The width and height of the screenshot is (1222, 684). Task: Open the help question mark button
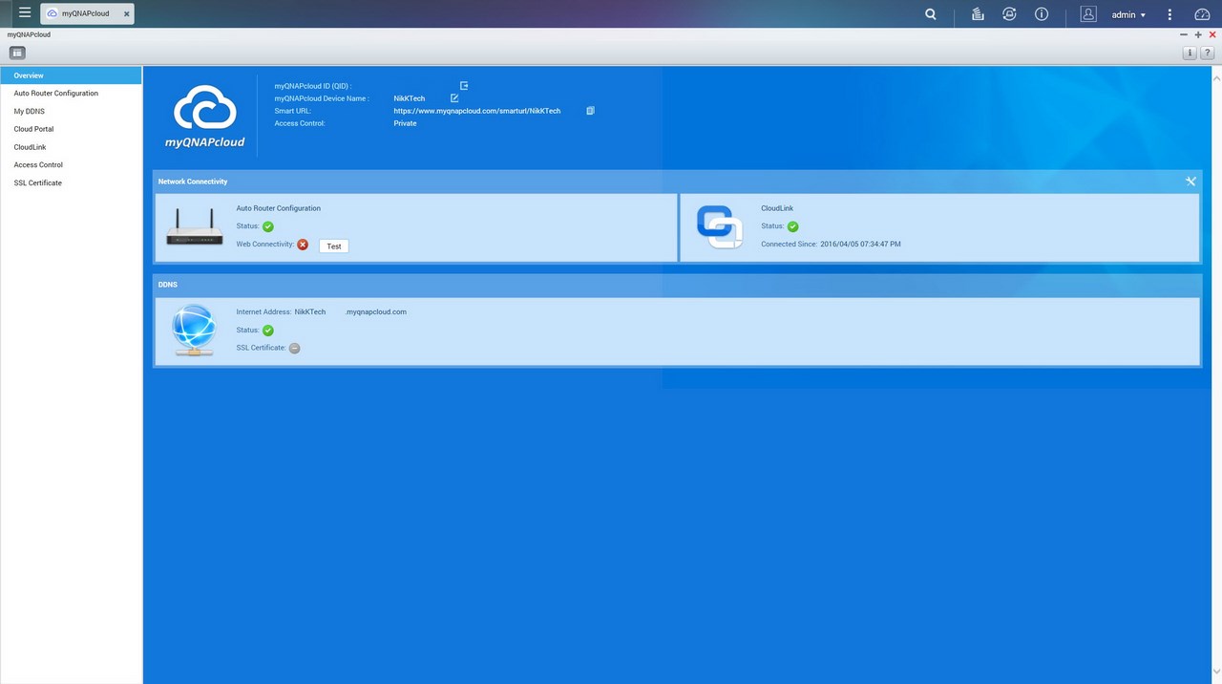pos(1207,53)
